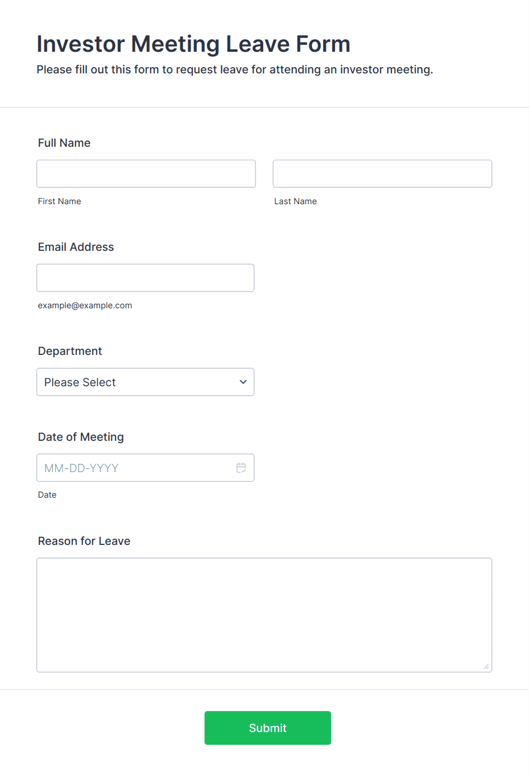Screen dimensions: 529x773
Task: Click the First Name sublabel
Action: (60, 201)
